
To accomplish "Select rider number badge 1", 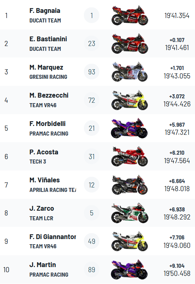I will coord(92,15).
